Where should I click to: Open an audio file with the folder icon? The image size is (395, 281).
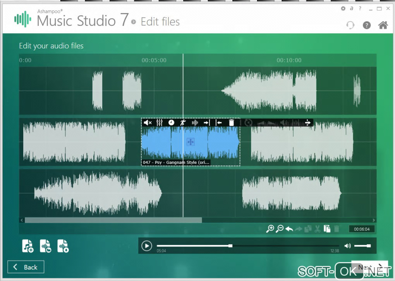(46, 246)
